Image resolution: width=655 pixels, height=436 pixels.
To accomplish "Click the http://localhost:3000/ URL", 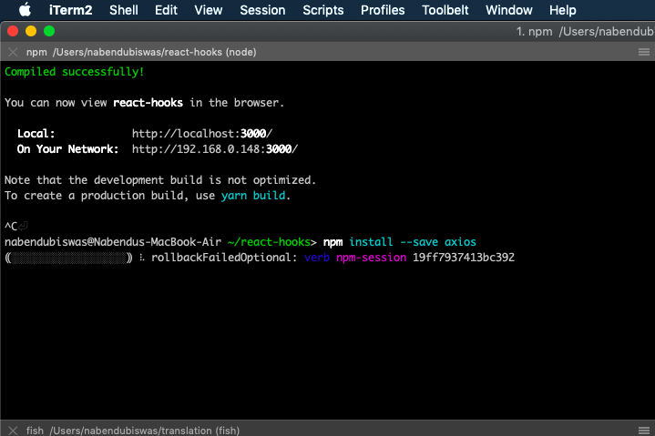I will click(202, 134).
